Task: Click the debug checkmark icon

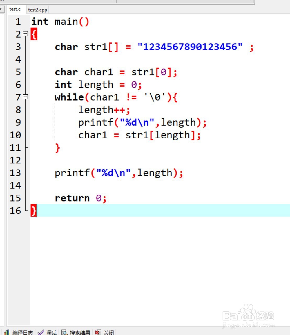Action: 41,332
